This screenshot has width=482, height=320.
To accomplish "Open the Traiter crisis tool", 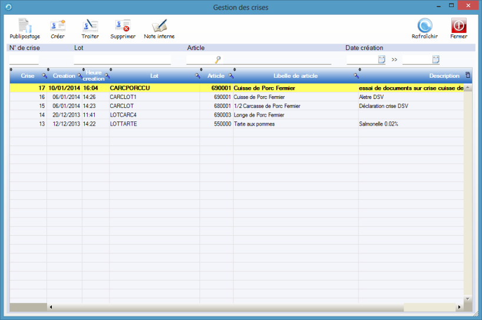I will click(90, 28).
